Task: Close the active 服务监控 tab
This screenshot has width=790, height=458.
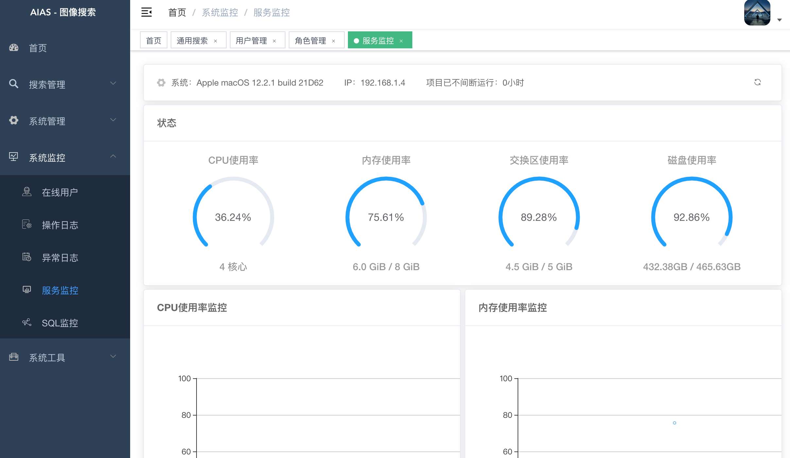Action: (x=401, y=41)
